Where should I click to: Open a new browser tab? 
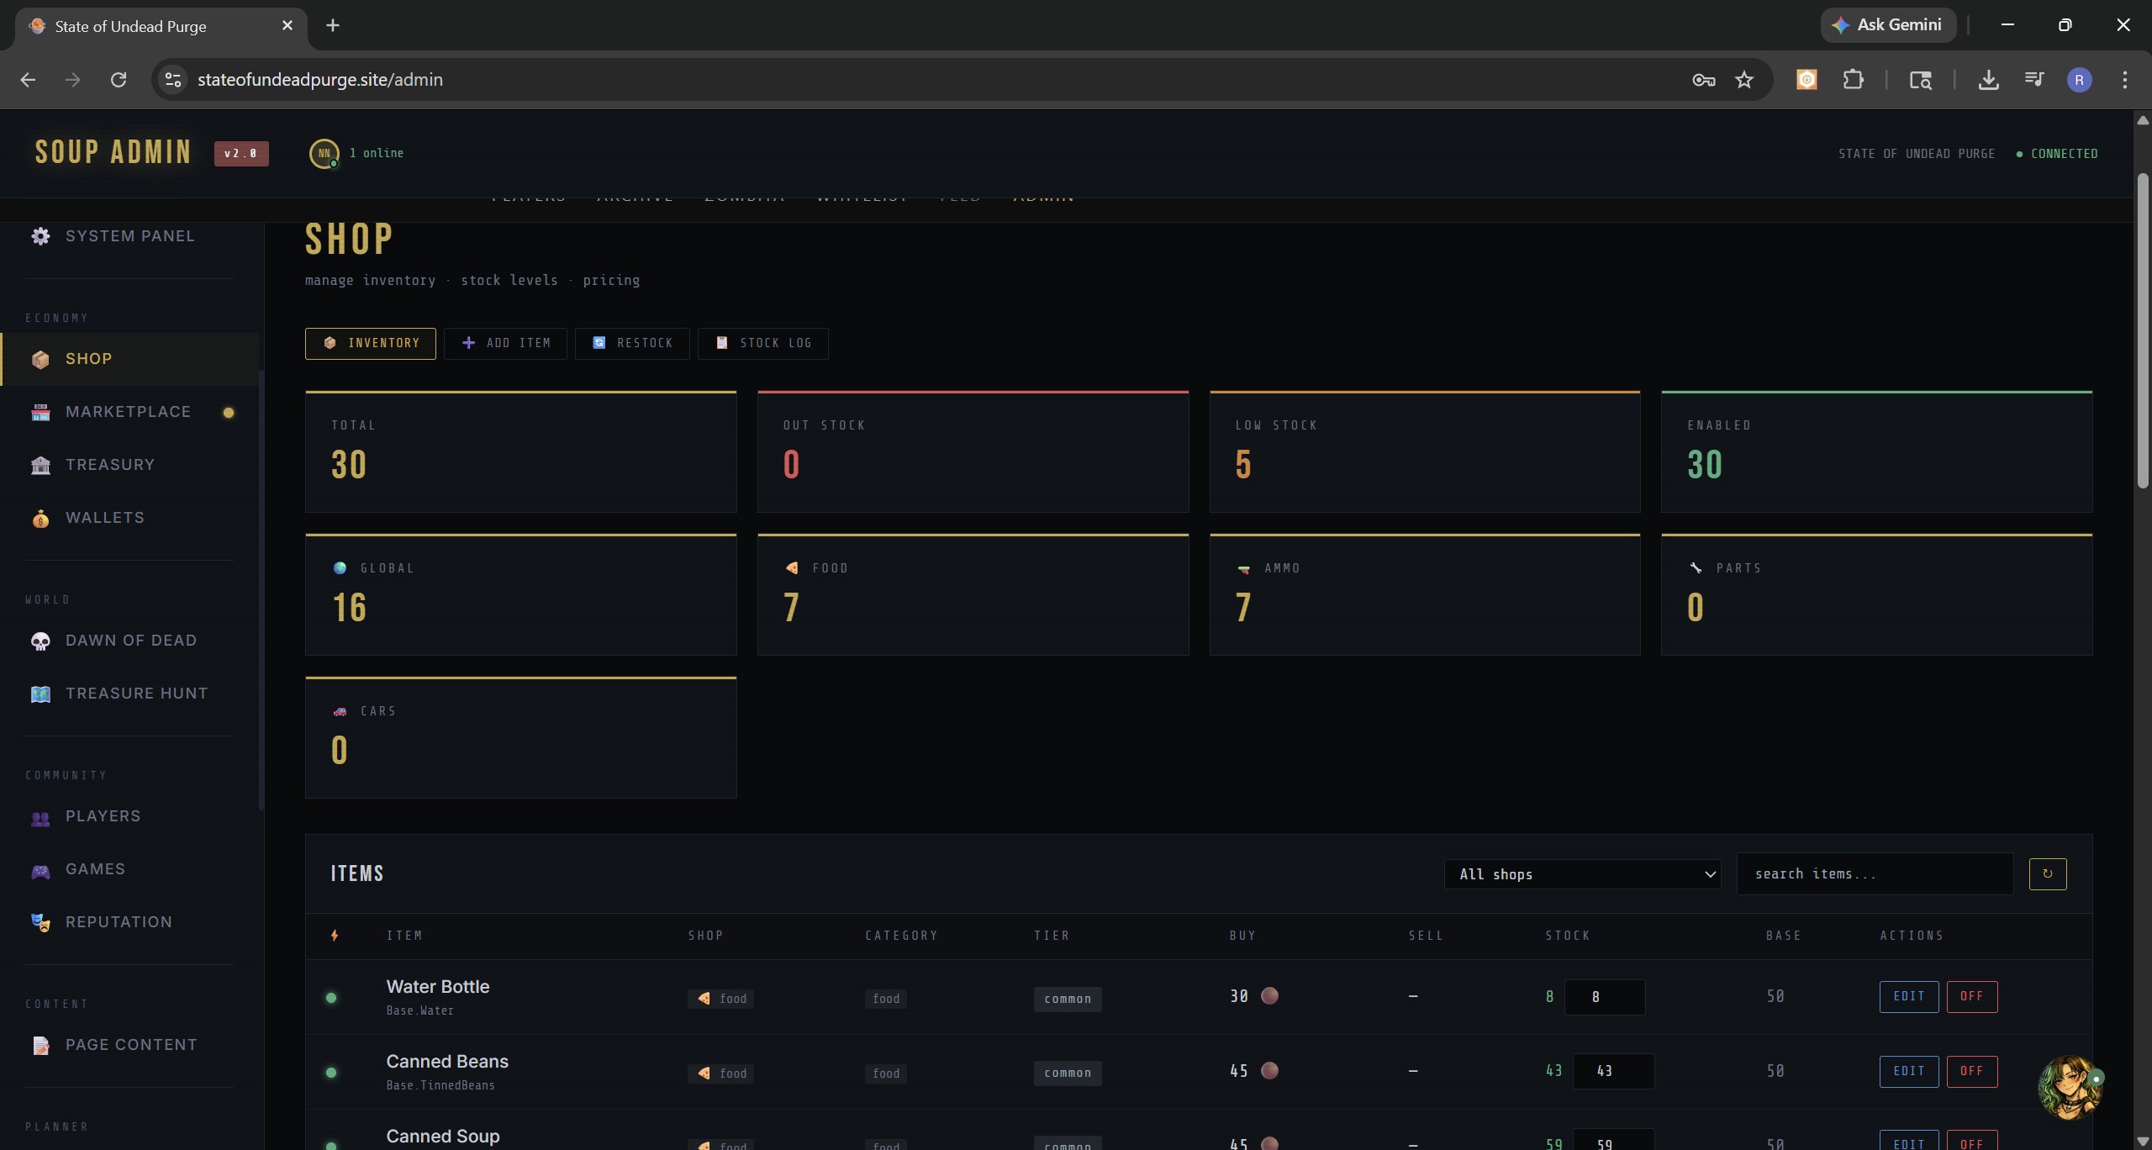coord(333,25)
